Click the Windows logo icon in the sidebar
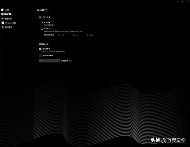The image size is (190, 147). (x=3, y=23)
